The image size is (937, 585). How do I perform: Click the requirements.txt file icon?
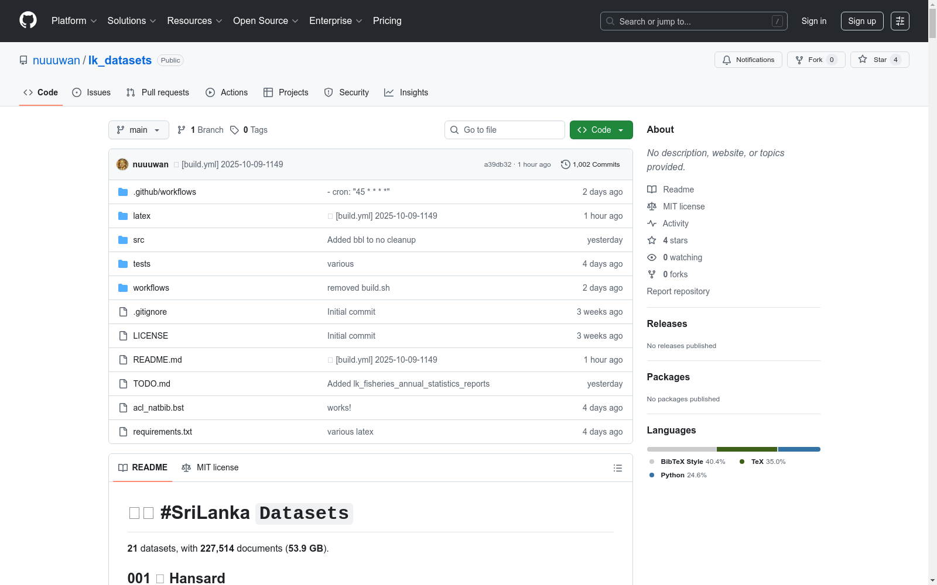tap(123, 432)
